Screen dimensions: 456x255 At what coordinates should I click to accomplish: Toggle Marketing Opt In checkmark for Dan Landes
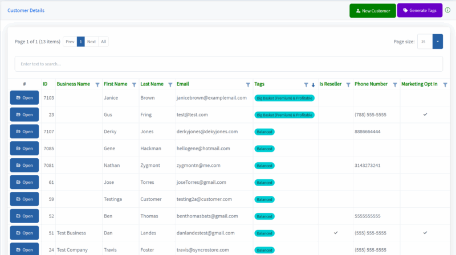(x=425, y=233)
